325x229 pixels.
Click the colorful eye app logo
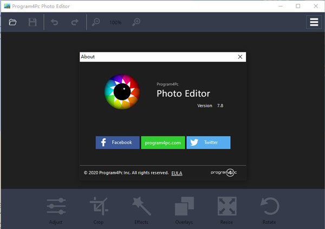[122, 92]
